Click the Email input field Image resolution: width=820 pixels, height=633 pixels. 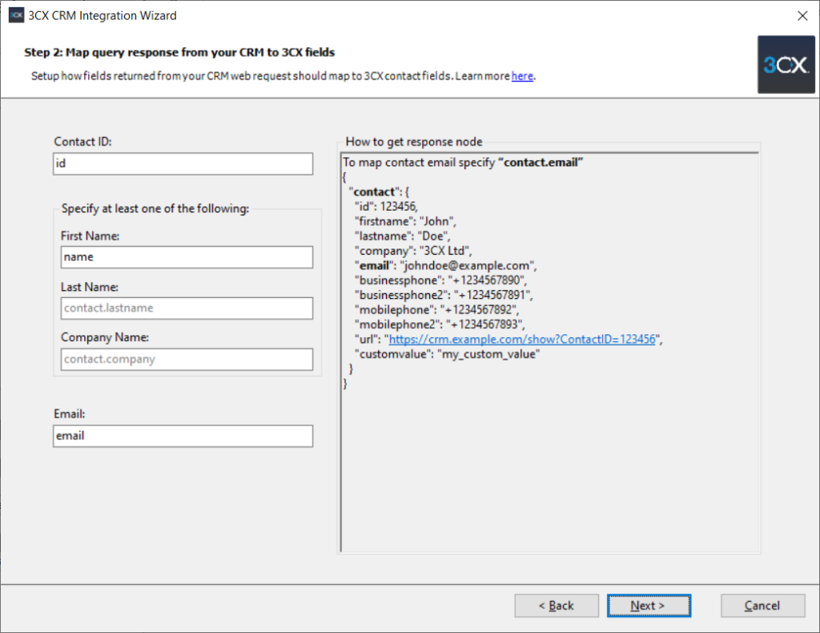tap(183, 436)
